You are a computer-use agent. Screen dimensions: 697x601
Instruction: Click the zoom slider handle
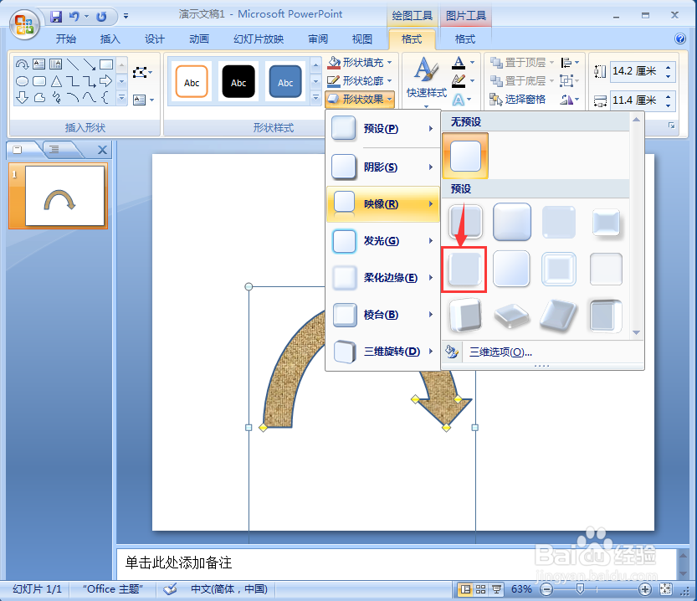pyautogui.click(x=580, y=589)
